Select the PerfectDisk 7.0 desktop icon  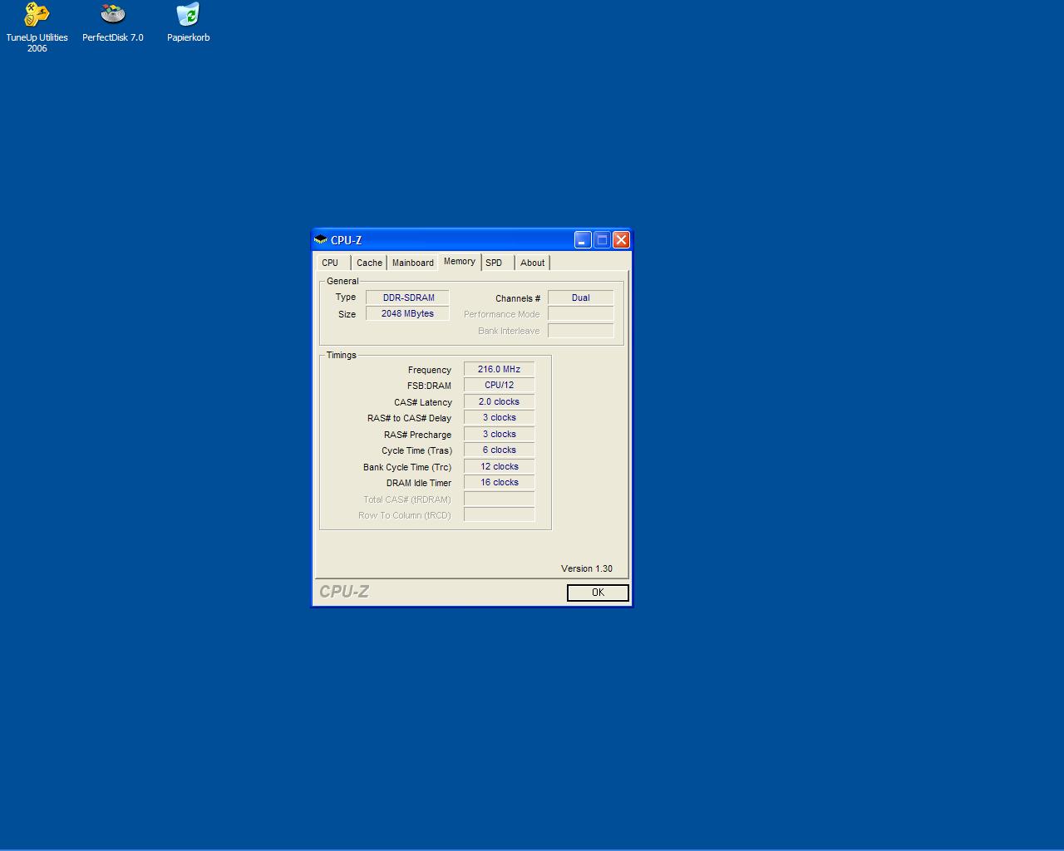112,22
